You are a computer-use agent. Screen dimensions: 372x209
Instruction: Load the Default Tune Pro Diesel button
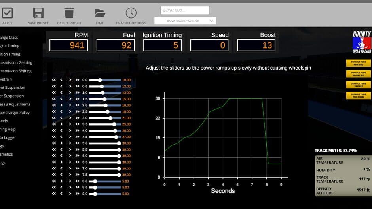click(x=358, y=96)
